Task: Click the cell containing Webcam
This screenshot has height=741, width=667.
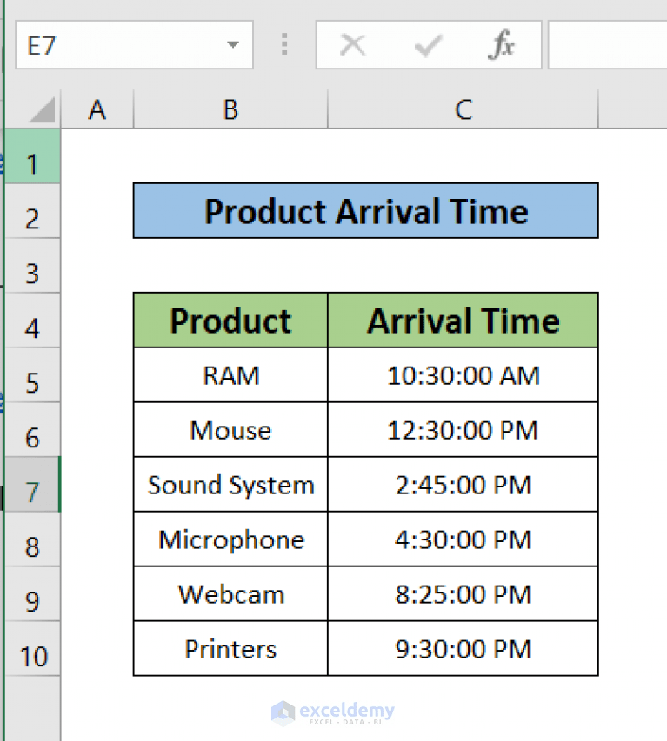Action: pyautogui.click(x=230, y=594)
